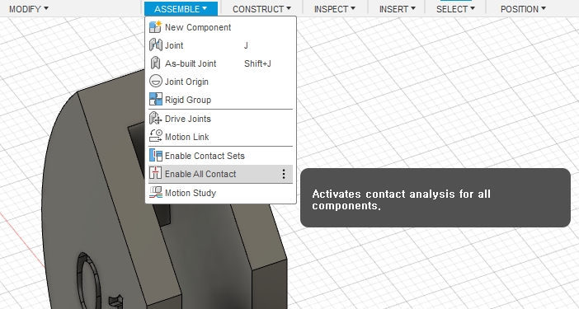Select Motion Study menu entry

point(220,193)
